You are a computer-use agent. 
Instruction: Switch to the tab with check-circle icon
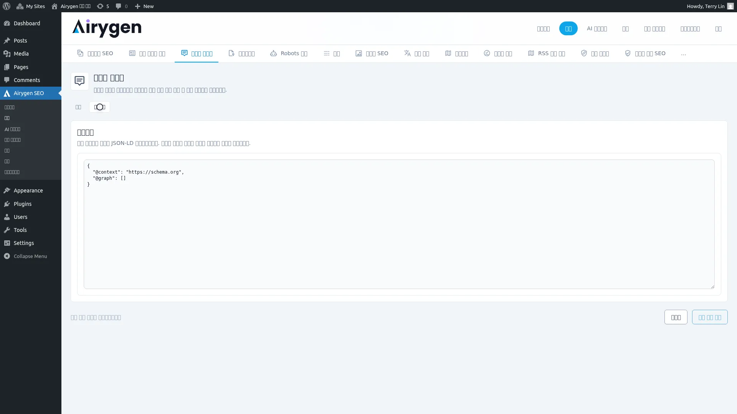498,54
